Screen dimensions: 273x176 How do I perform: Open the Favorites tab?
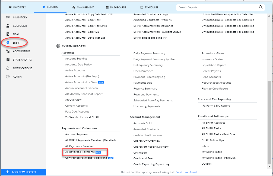(x=17, y=8)
